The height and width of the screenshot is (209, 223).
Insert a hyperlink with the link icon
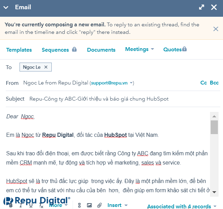click(79, 205)
